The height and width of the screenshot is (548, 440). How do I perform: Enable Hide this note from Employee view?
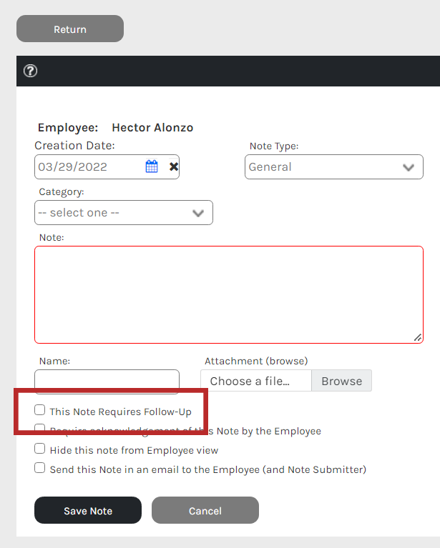point(40,449)
